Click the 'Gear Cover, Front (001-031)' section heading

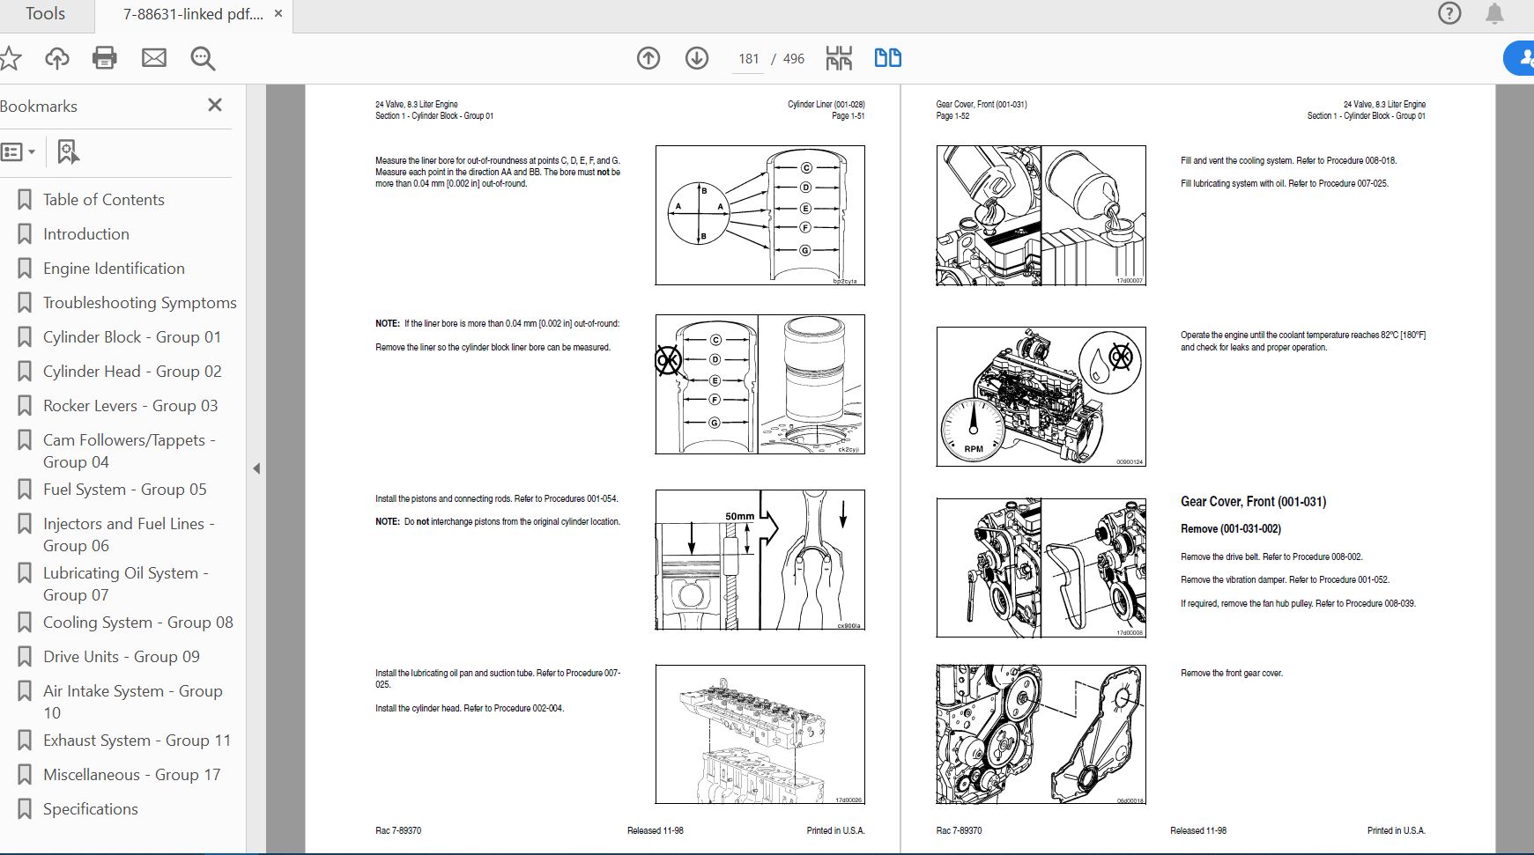tap(1253, 502)
